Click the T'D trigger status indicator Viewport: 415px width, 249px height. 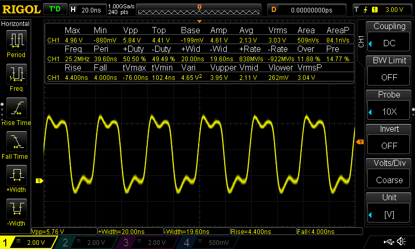pyautogui.click(x=54, y=9)
